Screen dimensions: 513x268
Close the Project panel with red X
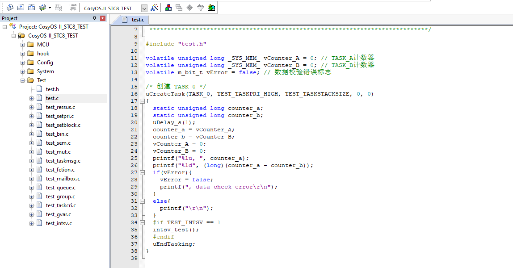[x=102, y=18]
